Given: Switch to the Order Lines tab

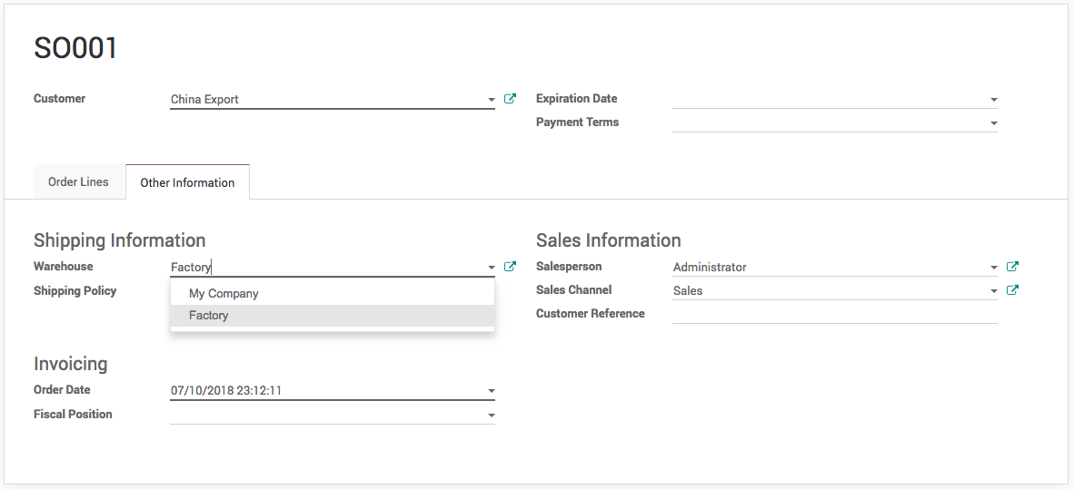Looking at the screenshot, I should point(78,182).
